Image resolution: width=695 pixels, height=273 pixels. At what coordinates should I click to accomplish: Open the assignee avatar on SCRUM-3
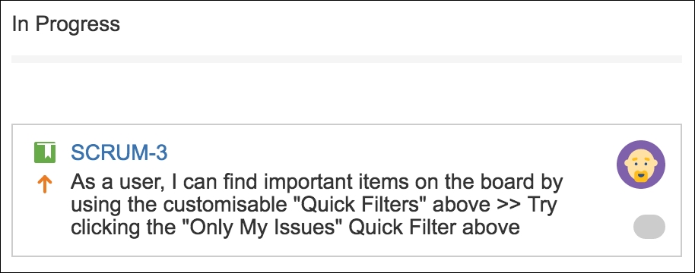coord(640,165)
